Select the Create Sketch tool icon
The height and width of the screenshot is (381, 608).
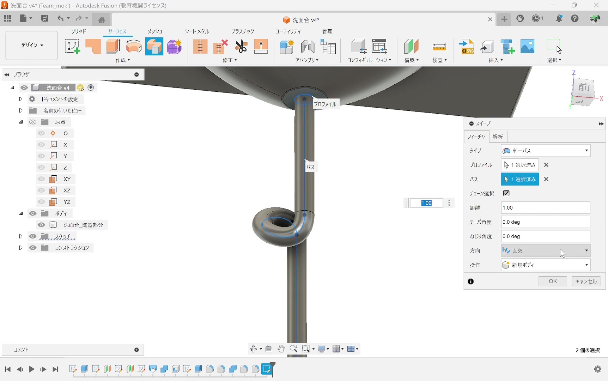coord(72,47)
